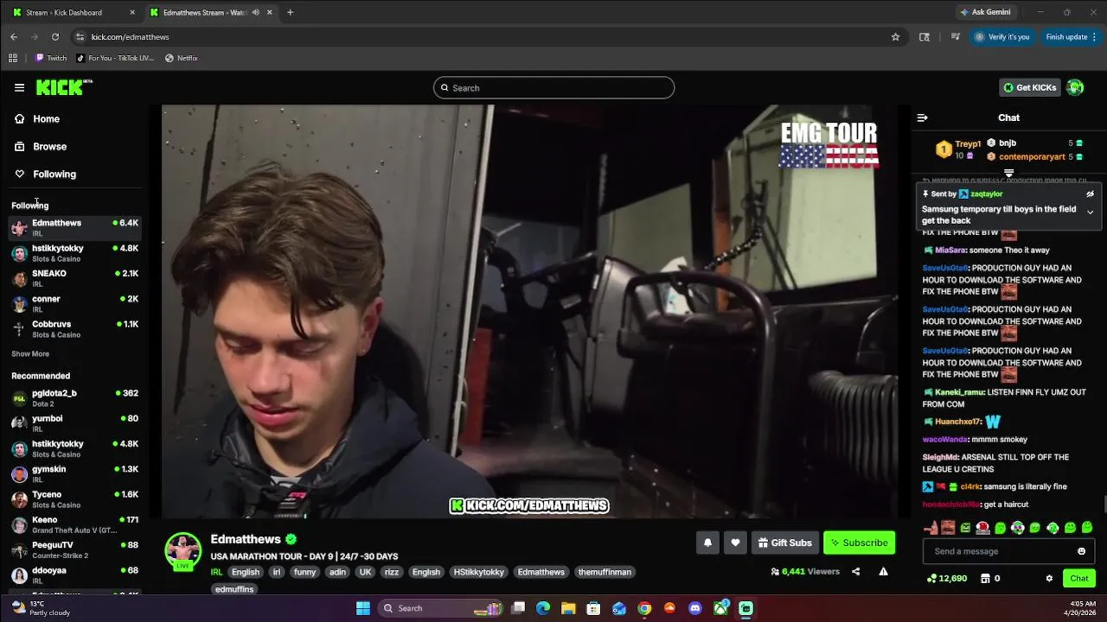Share the stream
Screen dimensions: 1107x622
(x=855, y=572)
